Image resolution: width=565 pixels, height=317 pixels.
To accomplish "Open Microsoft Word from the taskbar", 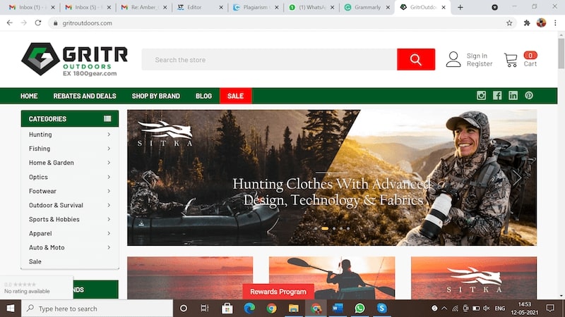I will click(338, 309).
